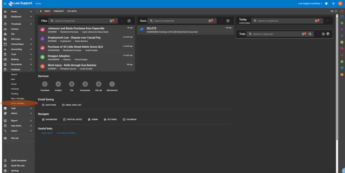The height and width of the screenshot is (173, 345).
Task: Open Files panel in new window icon
Action: pos(129,21)
